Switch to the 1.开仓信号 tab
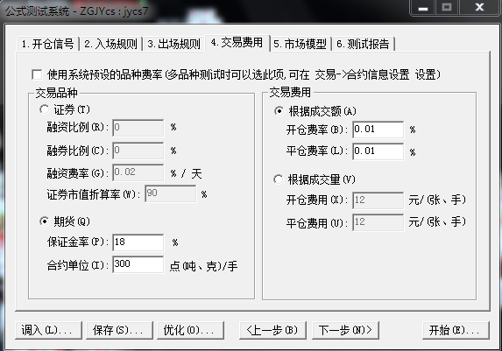Screen dimensions: 502x351 point(48,44)
